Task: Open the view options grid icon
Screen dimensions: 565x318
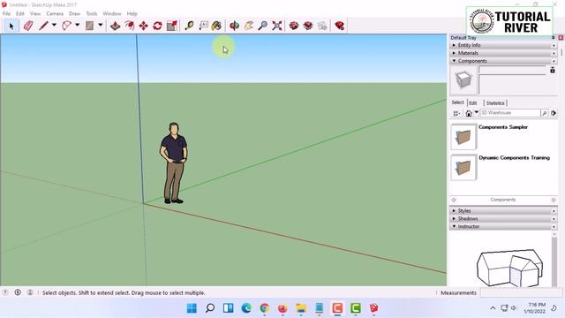Action: [x=456, y=113]
